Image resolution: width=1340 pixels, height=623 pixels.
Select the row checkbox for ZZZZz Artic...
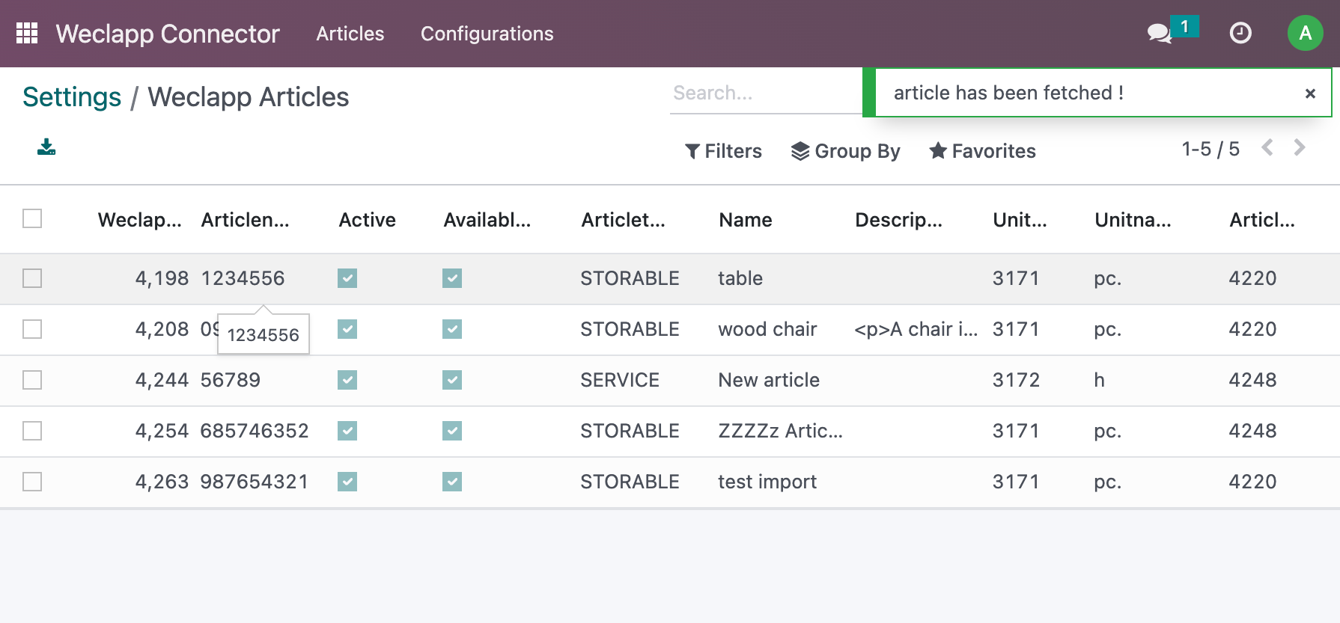(x=32, y=431)
